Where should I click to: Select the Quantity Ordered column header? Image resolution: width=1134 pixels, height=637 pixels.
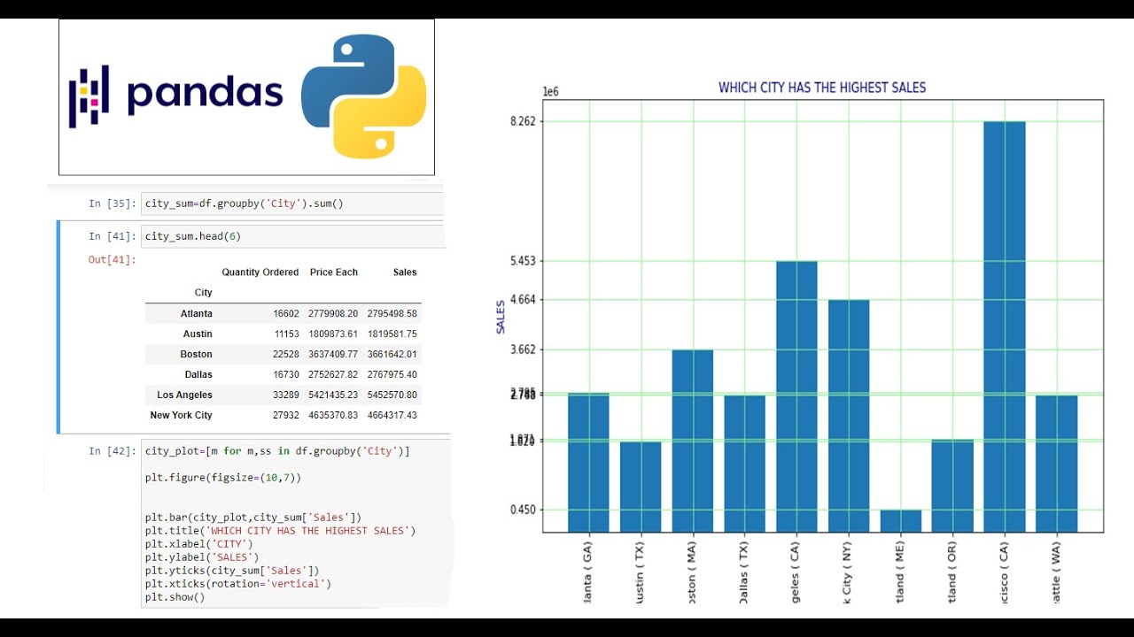tap(260, 272)
